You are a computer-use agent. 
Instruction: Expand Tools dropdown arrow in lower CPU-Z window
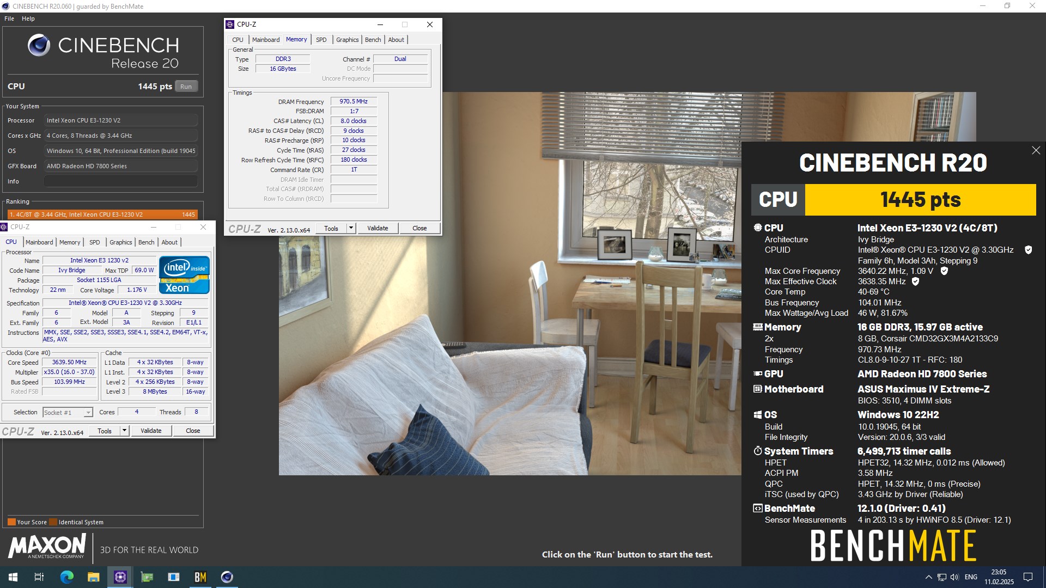[124, 431]
